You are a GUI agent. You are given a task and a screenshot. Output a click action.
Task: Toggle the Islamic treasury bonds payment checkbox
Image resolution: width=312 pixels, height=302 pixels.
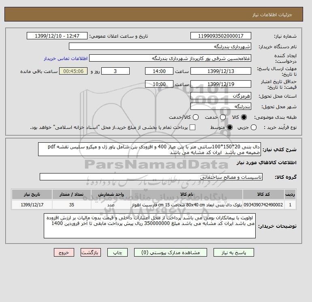[x=192, y=127]
